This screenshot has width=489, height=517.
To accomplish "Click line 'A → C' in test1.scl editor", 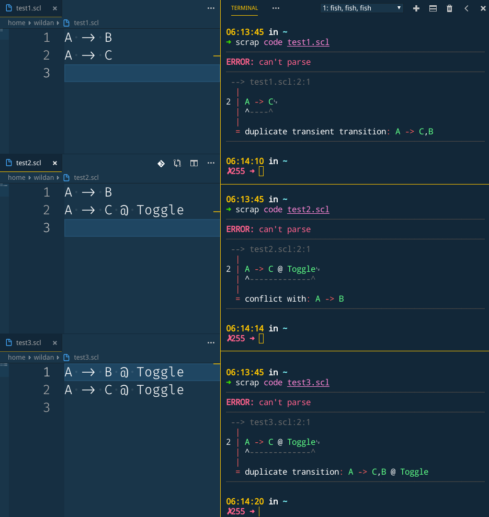I will click(88, 55).
